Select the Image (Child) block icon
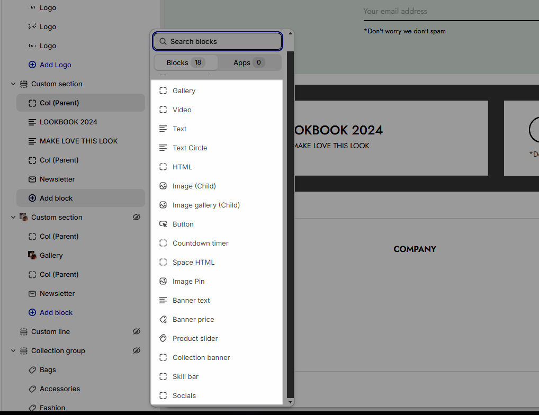Image resolution: width=539 pixels, height=415 pixels. pyautogui.click(x=163, y=186)
